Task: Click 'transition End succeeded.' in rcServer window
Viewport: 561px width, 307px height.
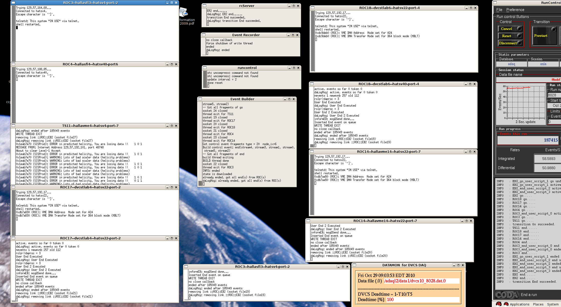Action: pyautogui.click(x=226, y=17)
